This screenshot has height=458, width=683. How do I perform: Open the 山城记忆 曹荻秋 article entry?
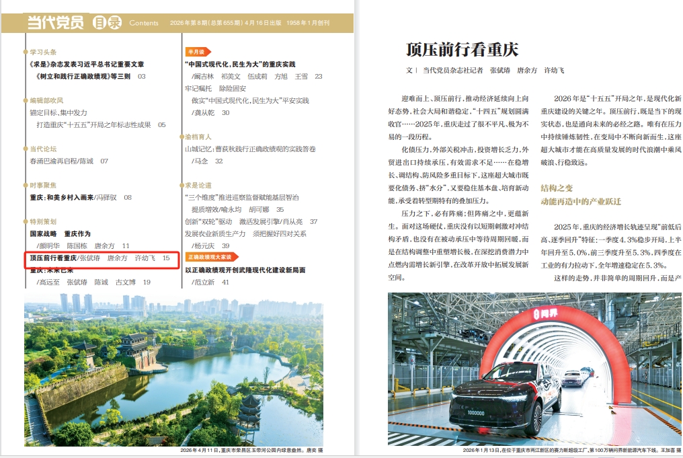249,149
